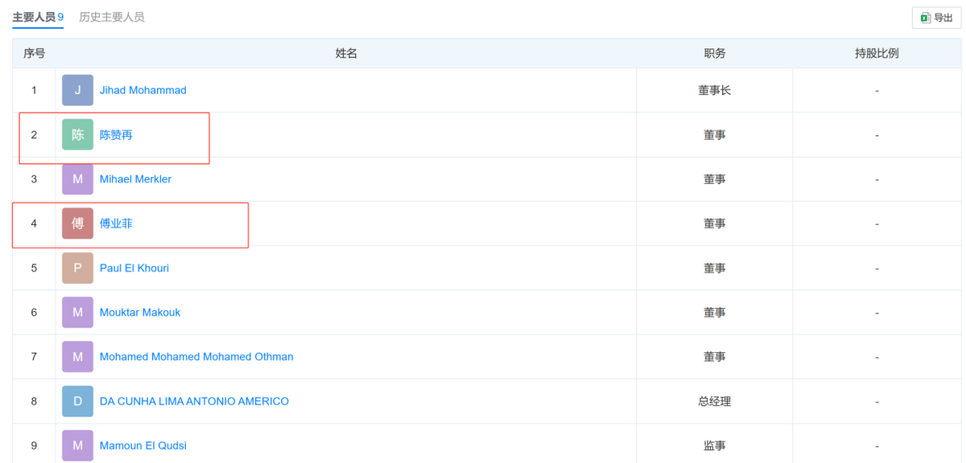Open DA CUNHA LIMA ANTONIO AMERICO link
The width and height of the screenshot is (966, 463).
(x=194, y=401)
